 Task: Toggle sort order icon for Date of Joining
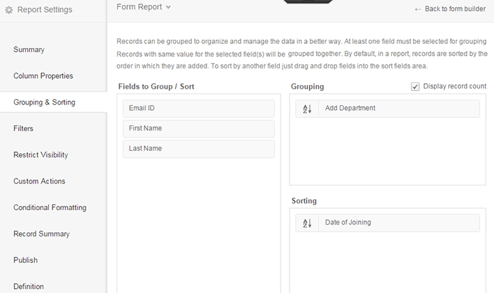(307, 223)
